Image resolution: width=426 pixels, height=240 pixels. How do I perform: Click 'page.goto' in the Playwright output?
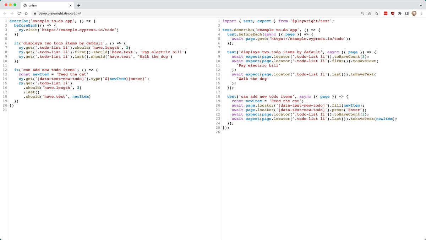pos(257,39)
